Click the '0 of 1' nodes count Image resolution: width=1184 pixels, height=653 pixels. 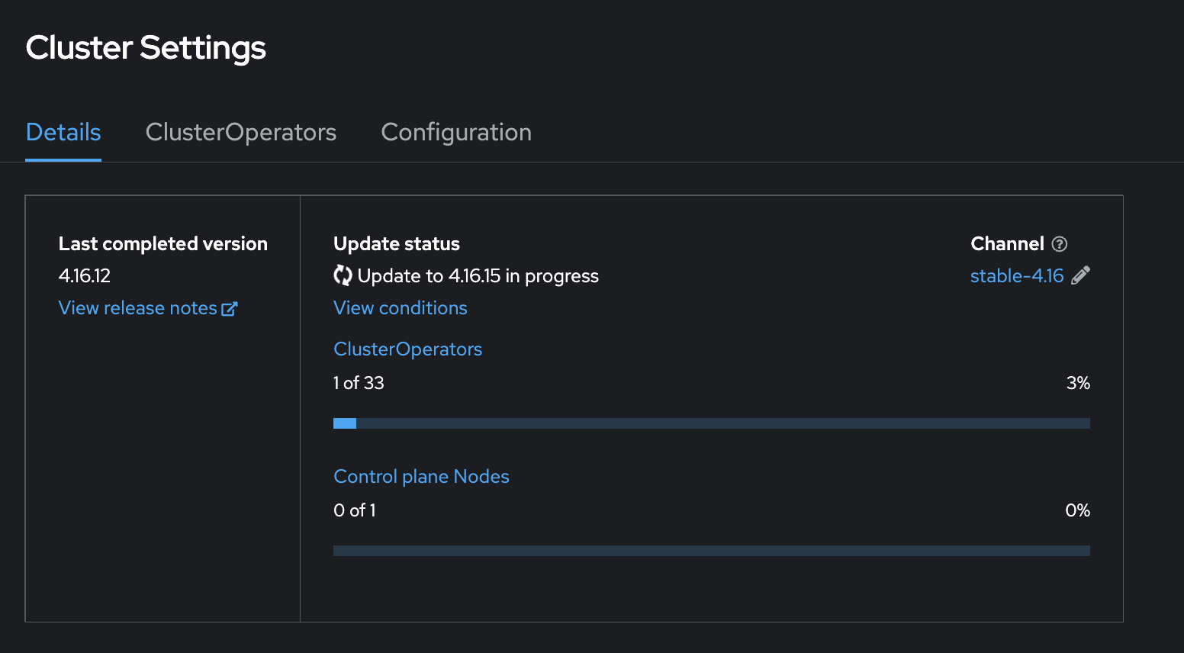click(355, 510)
